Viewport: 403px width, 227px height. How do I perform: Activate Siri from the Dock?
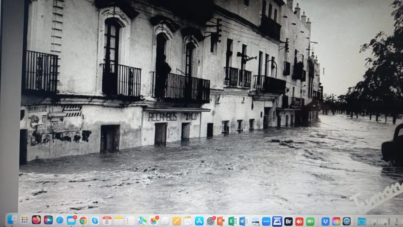pos(48,221)
